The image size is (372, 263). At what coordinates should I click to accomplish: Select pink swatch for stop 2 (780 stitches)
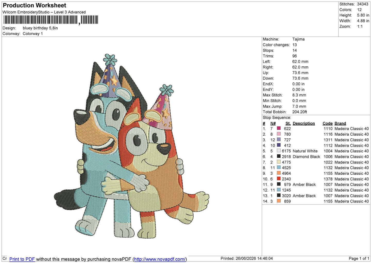point(279,134)
